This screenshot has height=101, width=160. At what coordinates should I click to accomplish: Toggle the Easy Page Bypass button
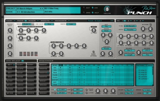[94, 52]
